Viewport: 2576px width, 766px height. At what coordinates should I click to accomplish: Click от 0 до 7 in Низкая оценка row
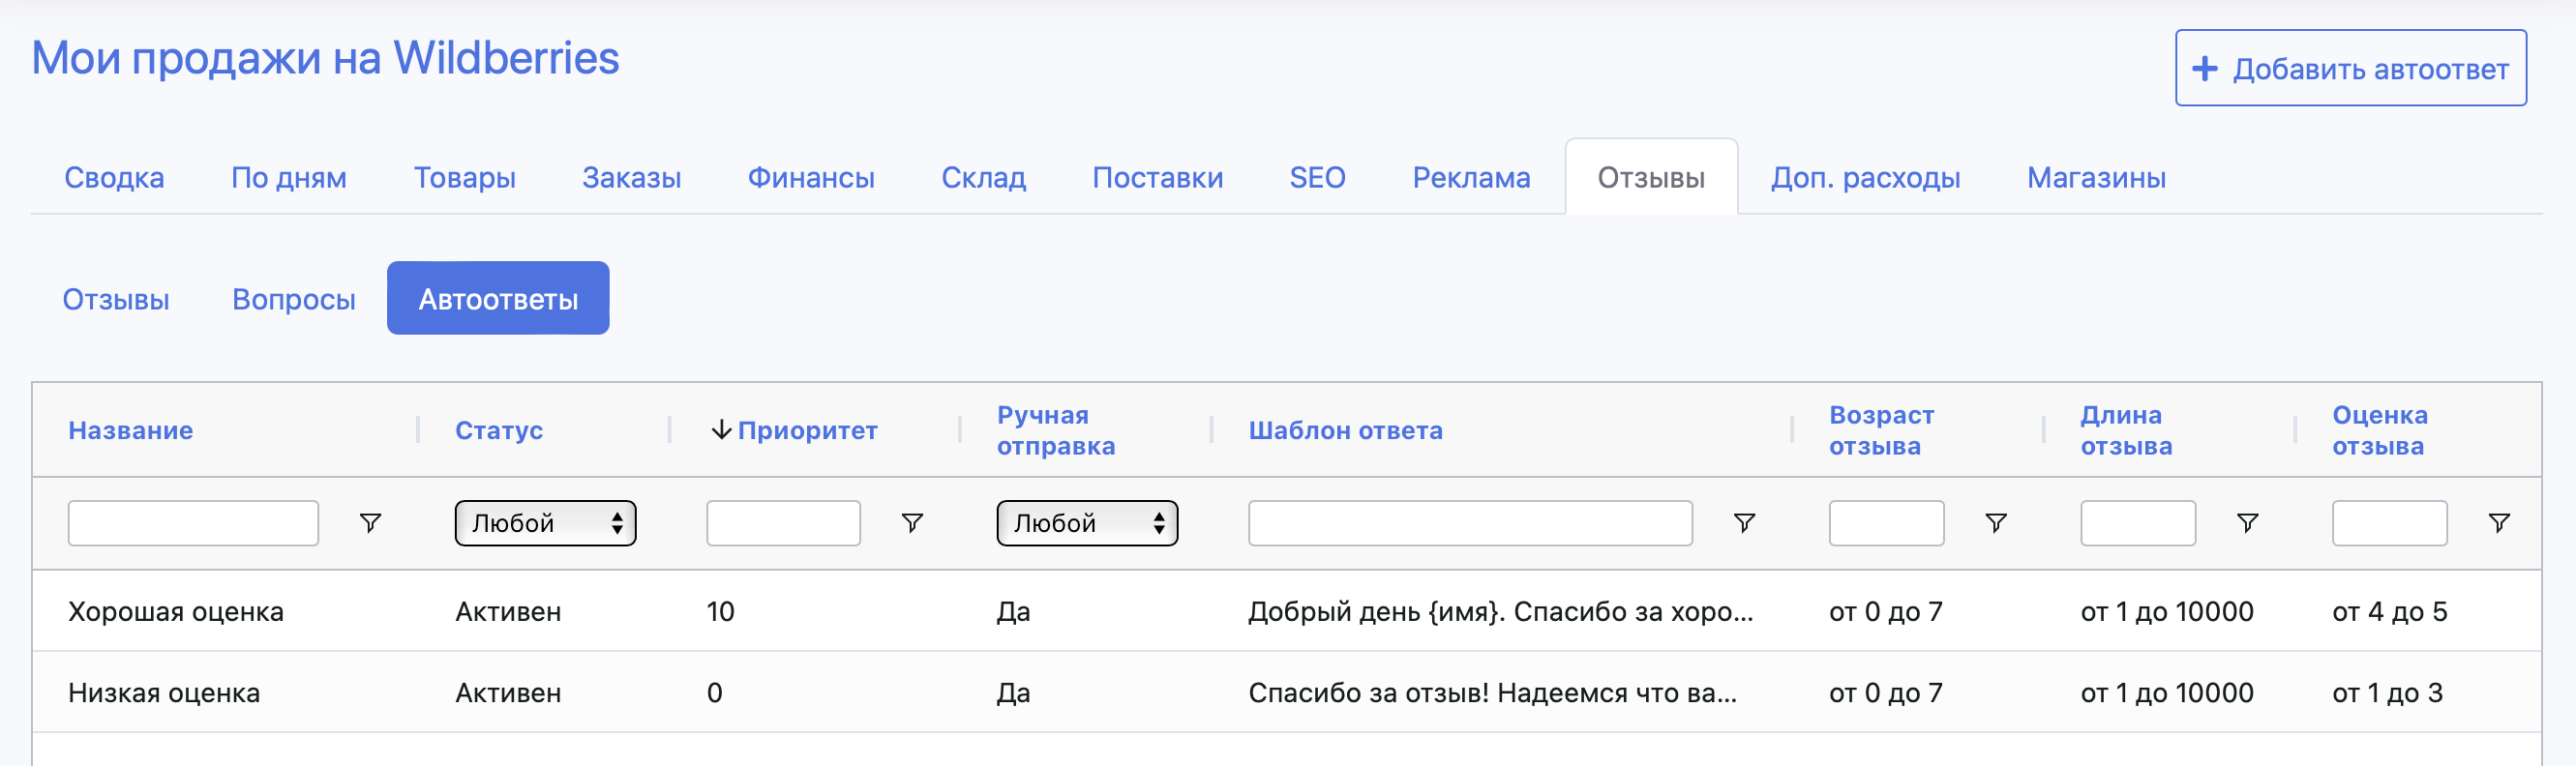[x=1886, y=692]
